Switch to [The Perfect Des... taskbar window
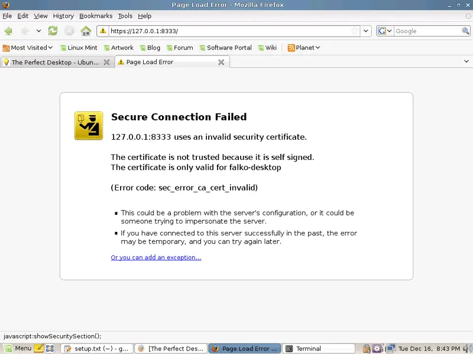Viewport: 473px width, 354px height. [x=171, y=348]
